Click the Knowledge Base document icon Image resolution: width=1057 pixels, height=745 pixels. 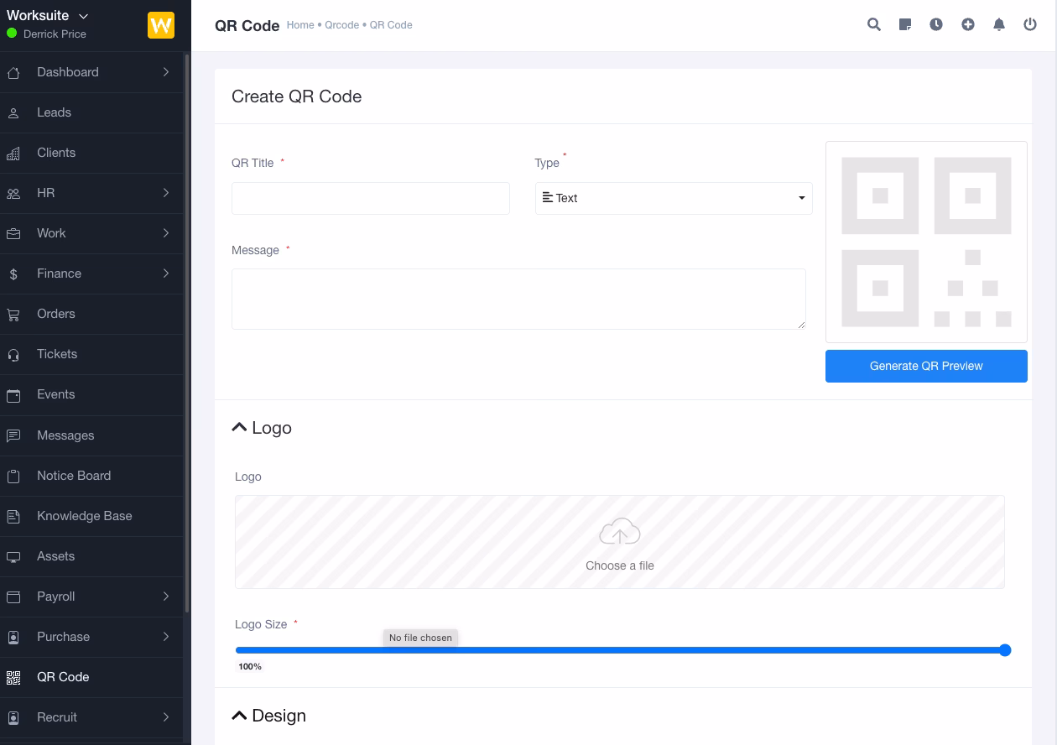(x=13, y=517)
